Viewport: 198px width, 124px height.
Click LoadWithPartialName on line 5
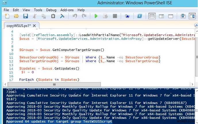coord(99,35)
